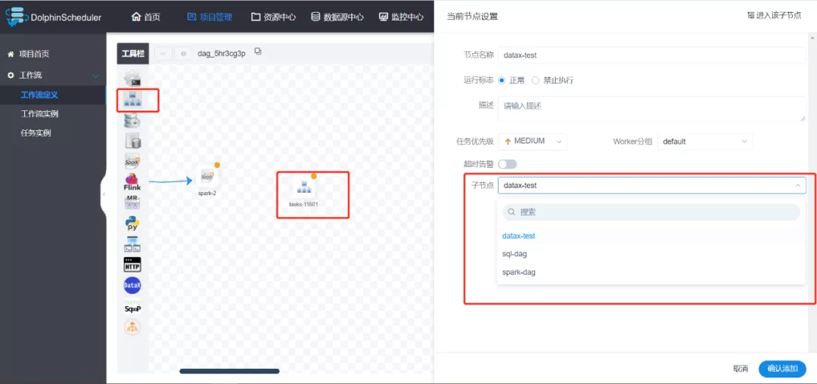Click the code view icon beside toolbar header
Screen dimensions: 817x384
163,54
